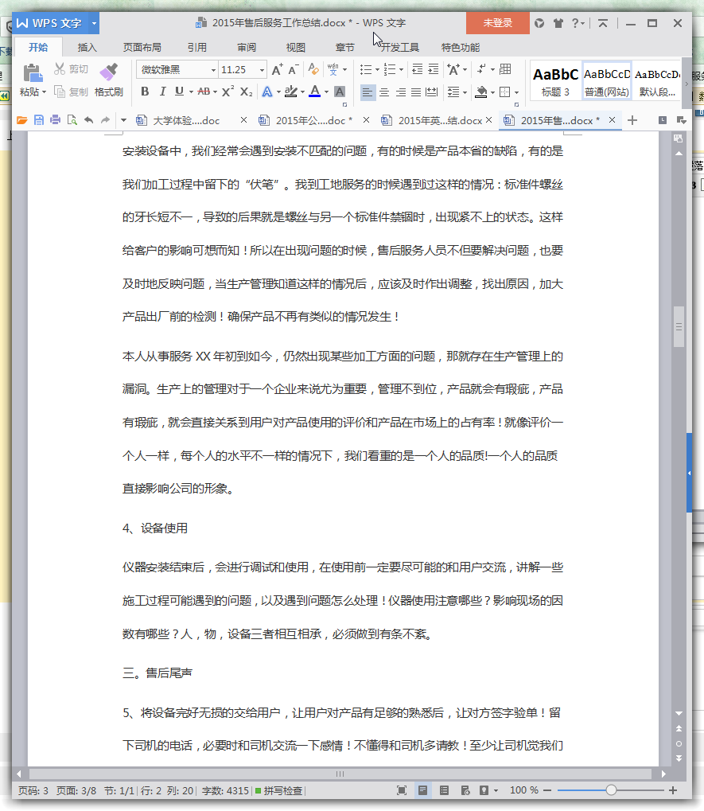
Task: Set right text alignment
Action: [x=401, y=92]
